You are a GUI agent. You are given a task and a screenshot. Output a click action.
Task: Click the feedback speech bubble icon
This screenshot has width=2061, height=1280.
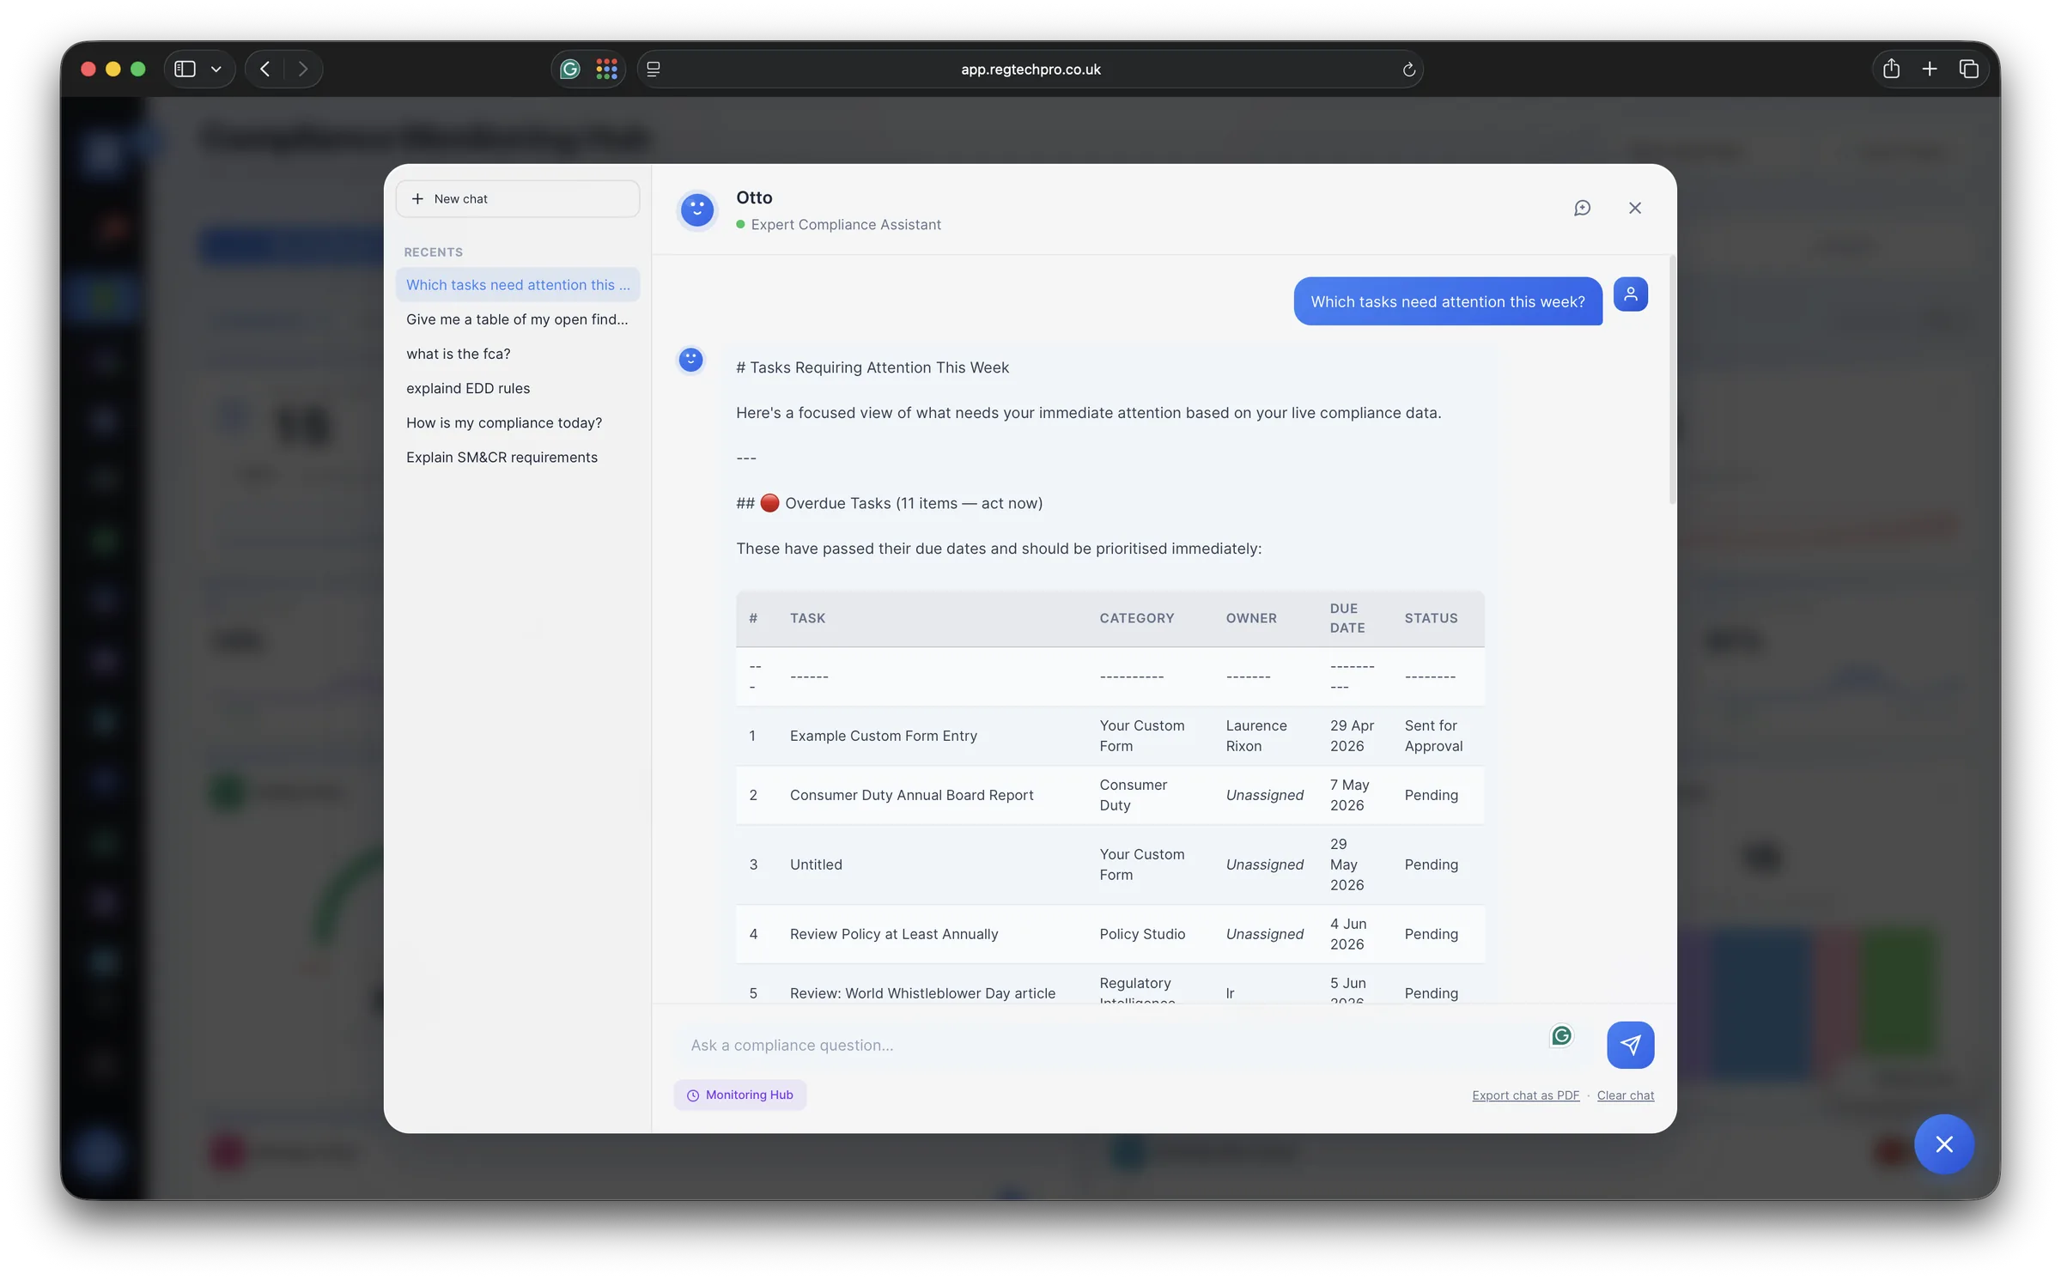point(1582,208)
